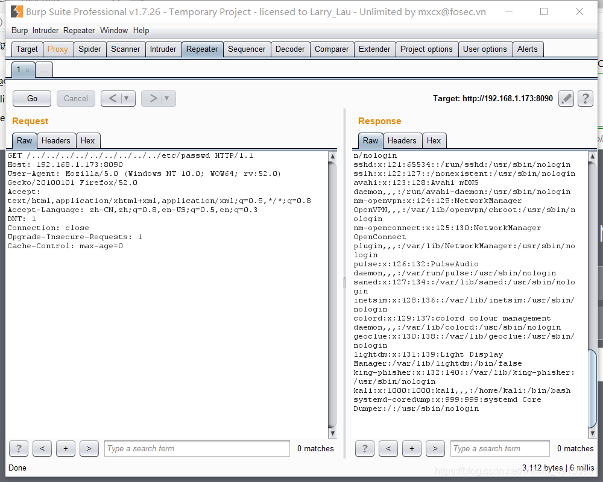Switch to the Target tab
This screenshot has height=482, width=603.
(27, 49)
